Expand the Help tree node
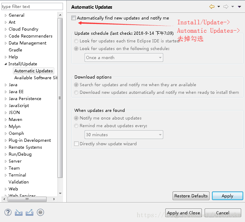The image size is (245, 222). pyautogui.click(x=6, y=57)
